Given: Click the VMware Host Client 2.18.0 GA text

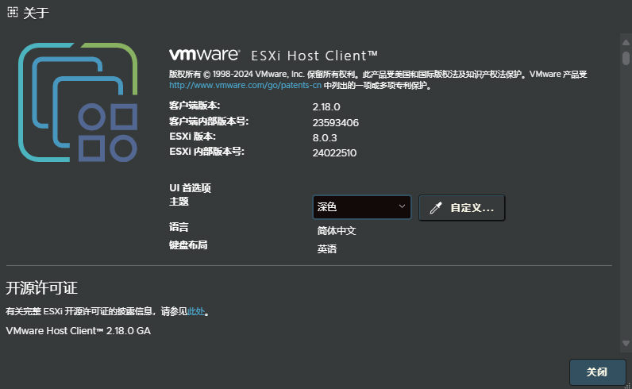Looking at the screenshot, I should [78, 330].
